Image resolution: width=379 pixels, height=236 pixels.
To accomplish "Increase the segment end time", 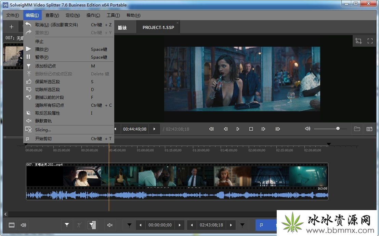I will [231, 225].
